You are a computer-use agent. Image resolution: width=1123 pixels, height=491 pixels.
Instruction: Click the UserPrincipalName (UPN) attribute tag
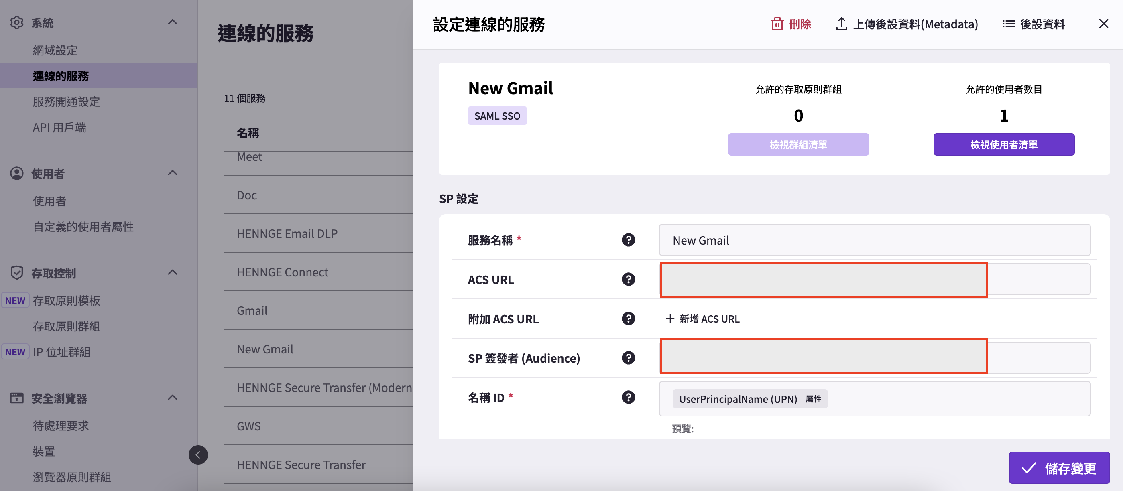pyautogui.click(x=750, y=398)
